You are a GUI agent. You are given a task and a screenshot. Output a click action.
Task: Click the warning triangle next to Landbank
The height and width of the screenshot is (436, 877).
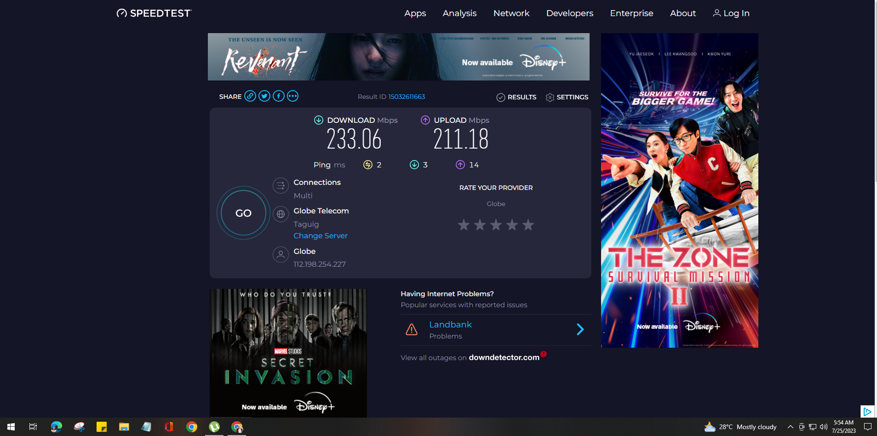(412, 329)
